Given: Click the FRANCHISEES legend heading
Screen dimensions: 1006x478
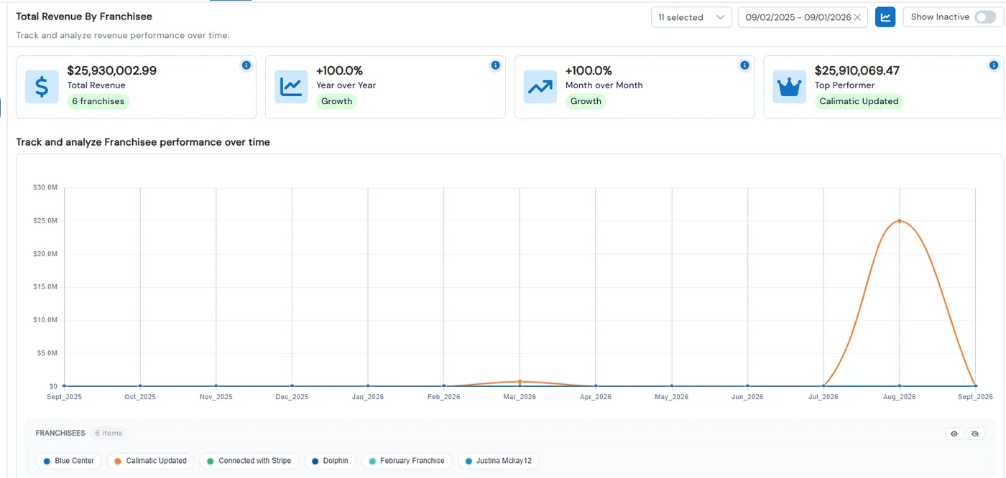Looking at the screenshot, I should pos(60,434).
